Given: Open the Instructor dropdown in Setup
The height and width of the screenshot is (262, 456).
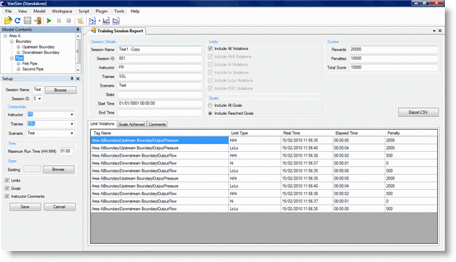Looking at the screenshot, I should tap(72, 115).
